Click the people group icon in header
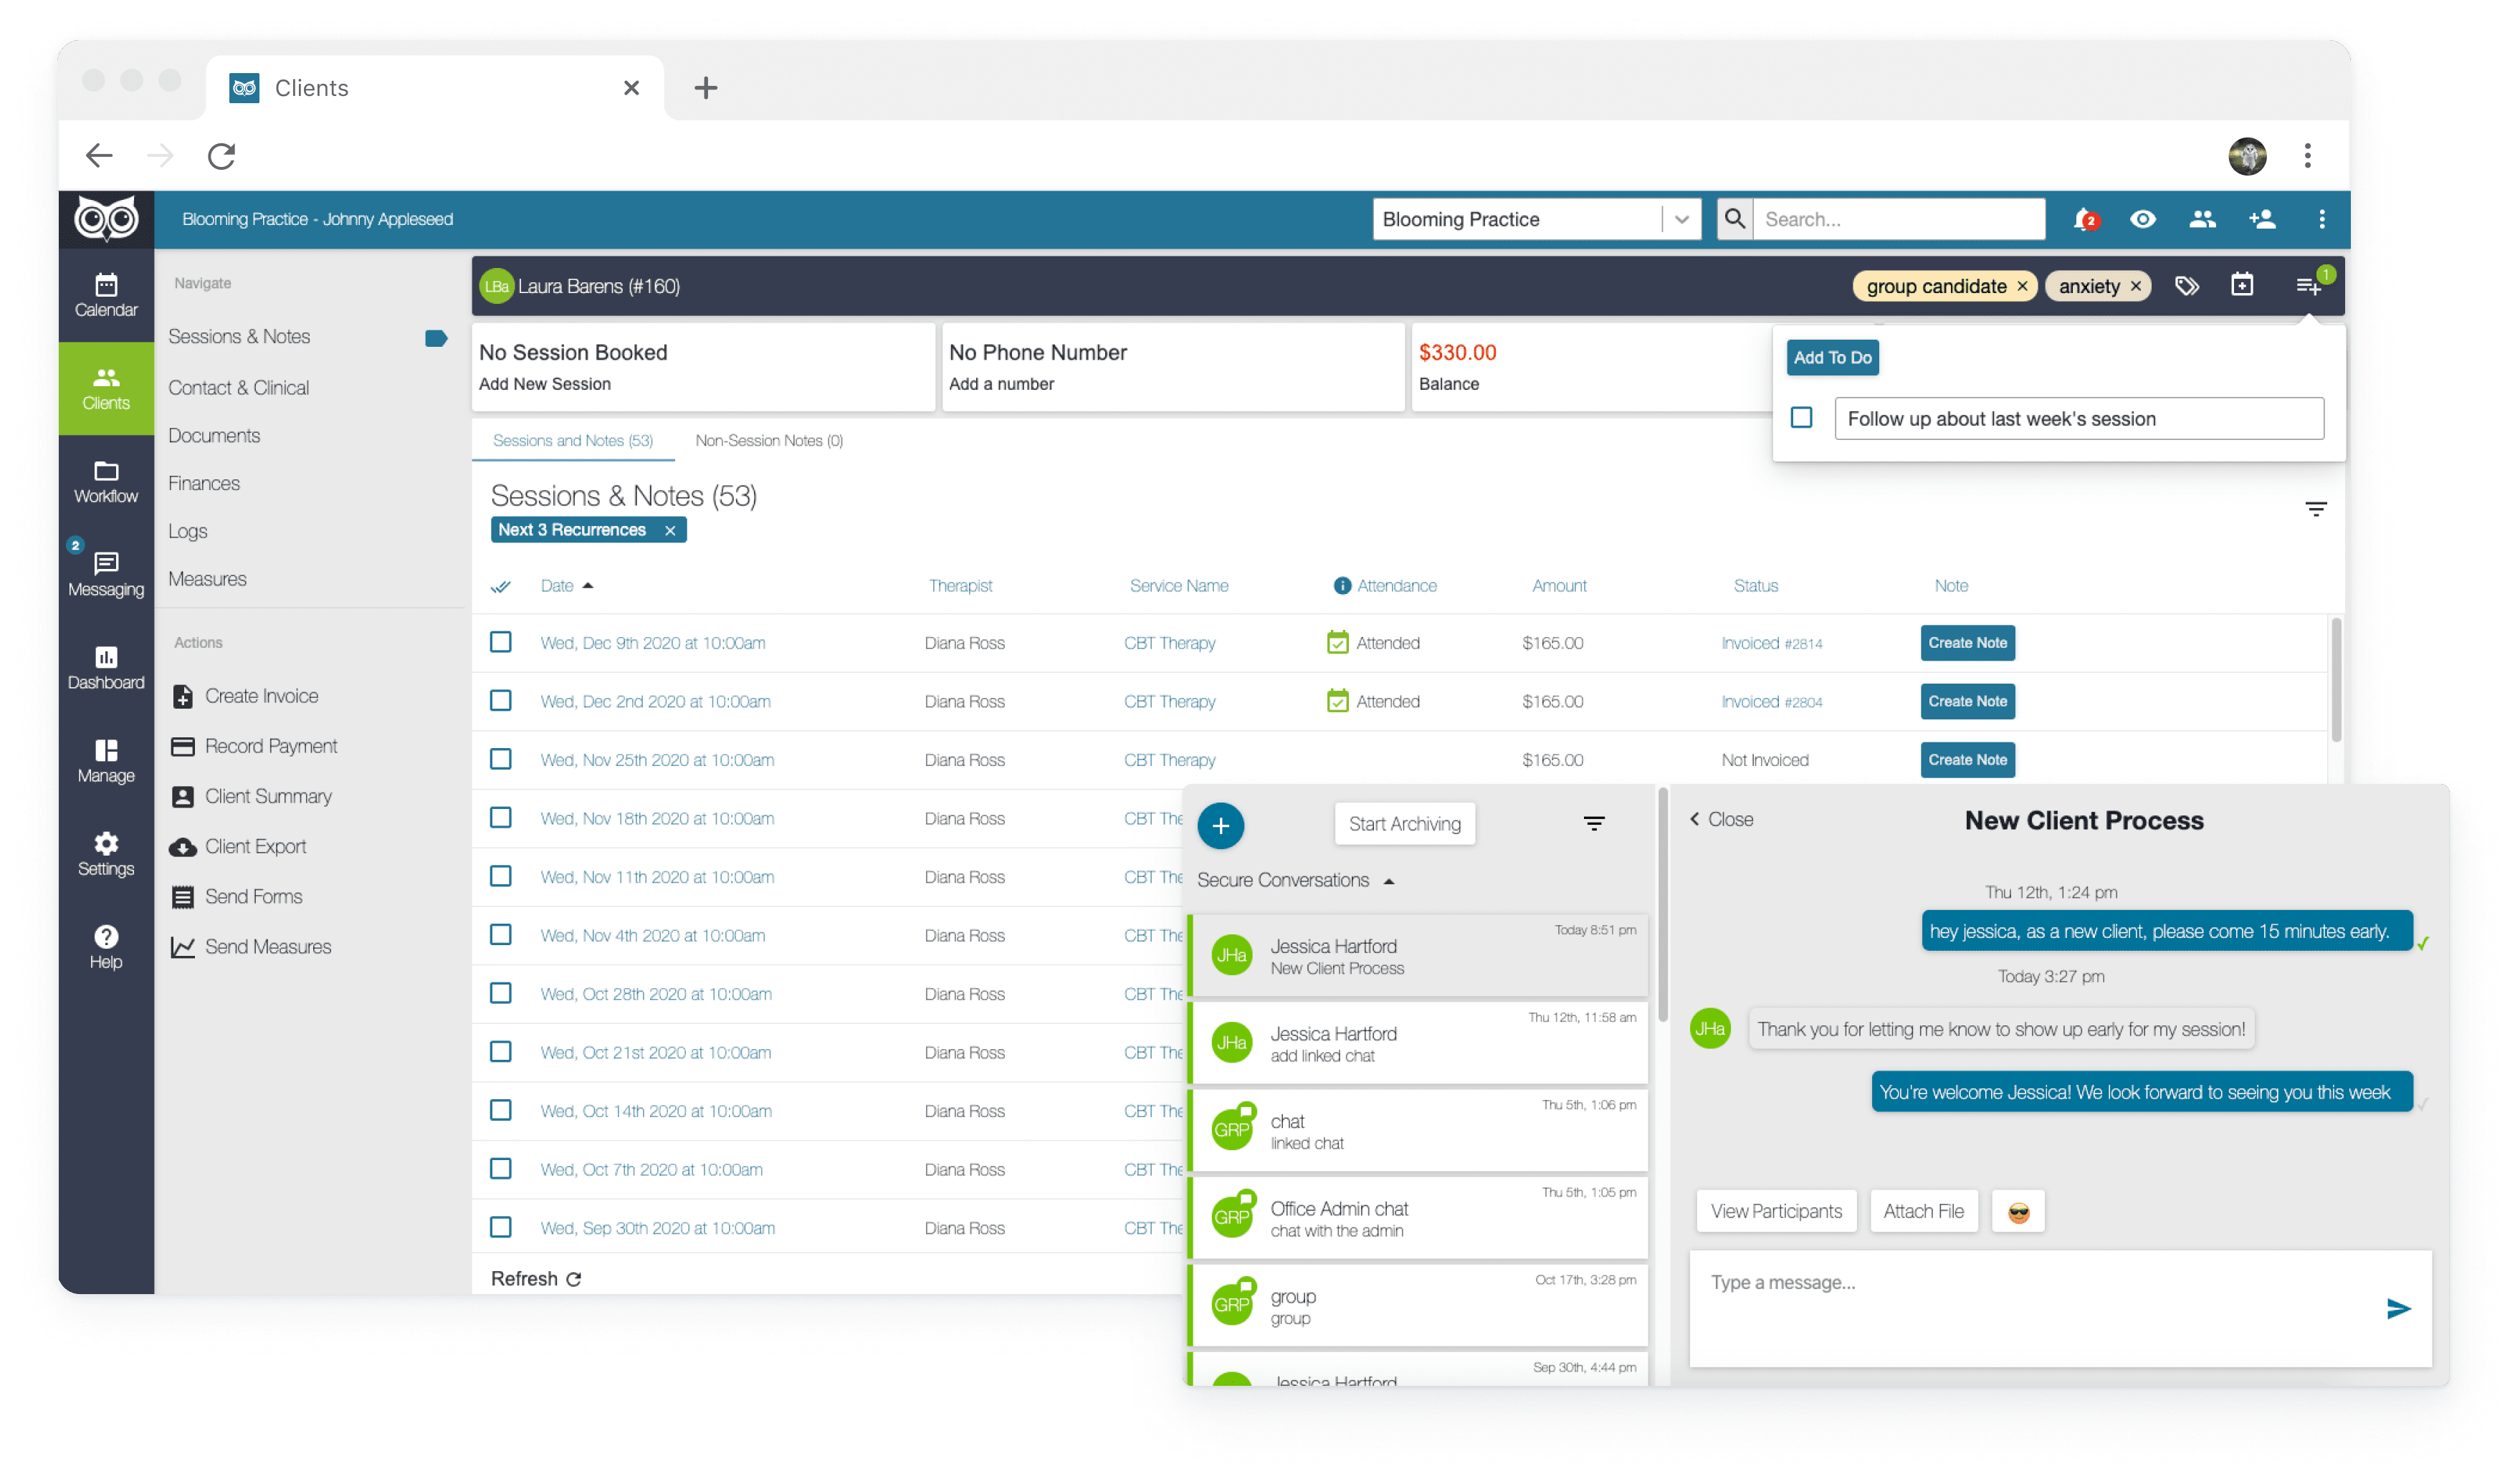 2203,219
